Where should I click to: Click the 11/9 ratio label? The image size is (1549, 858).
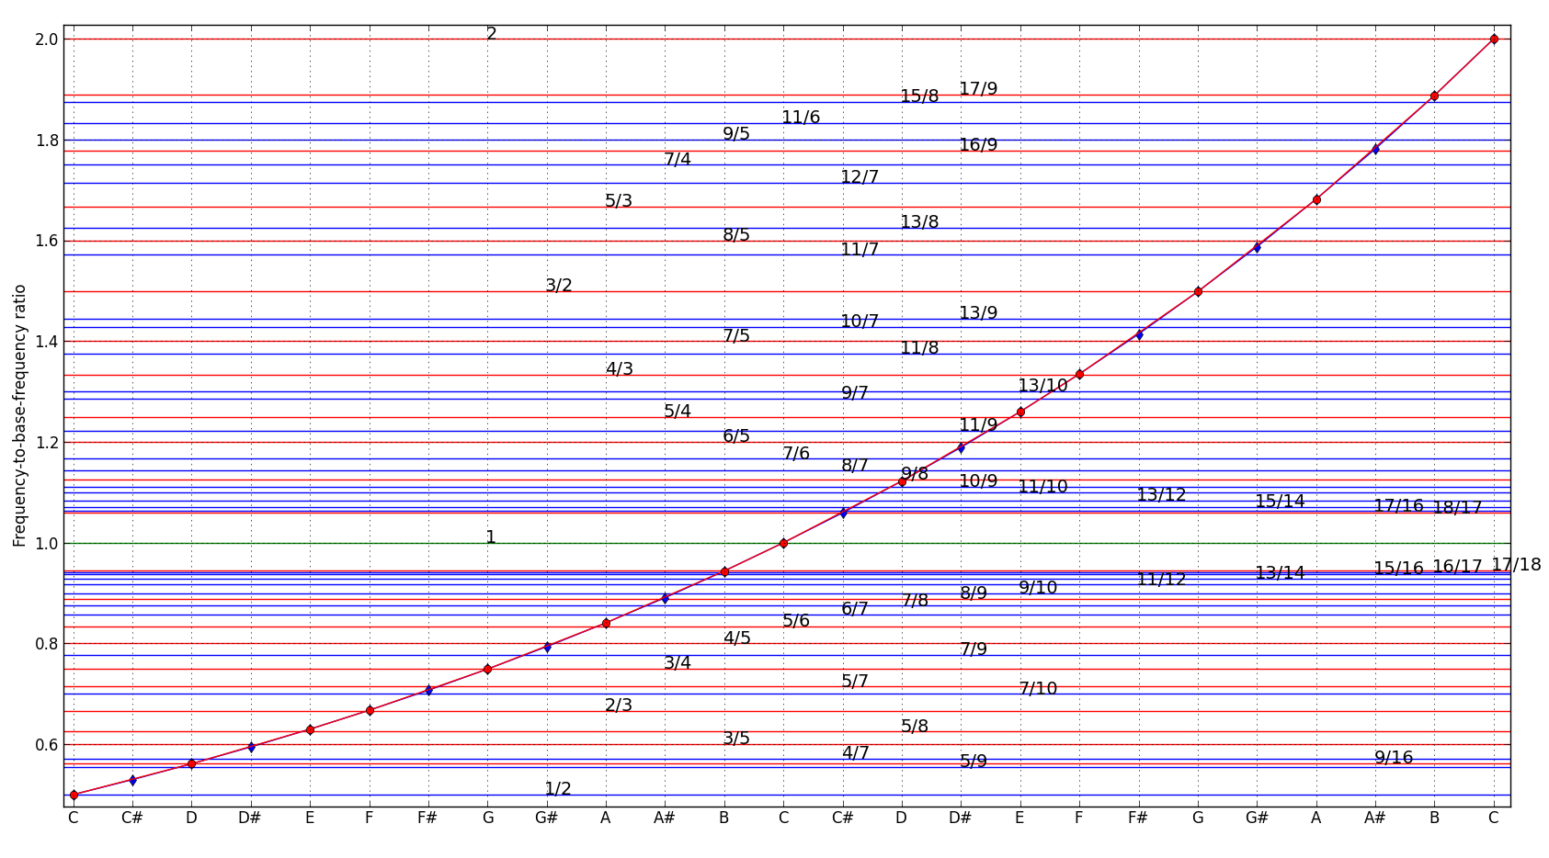tap(978, 425)
